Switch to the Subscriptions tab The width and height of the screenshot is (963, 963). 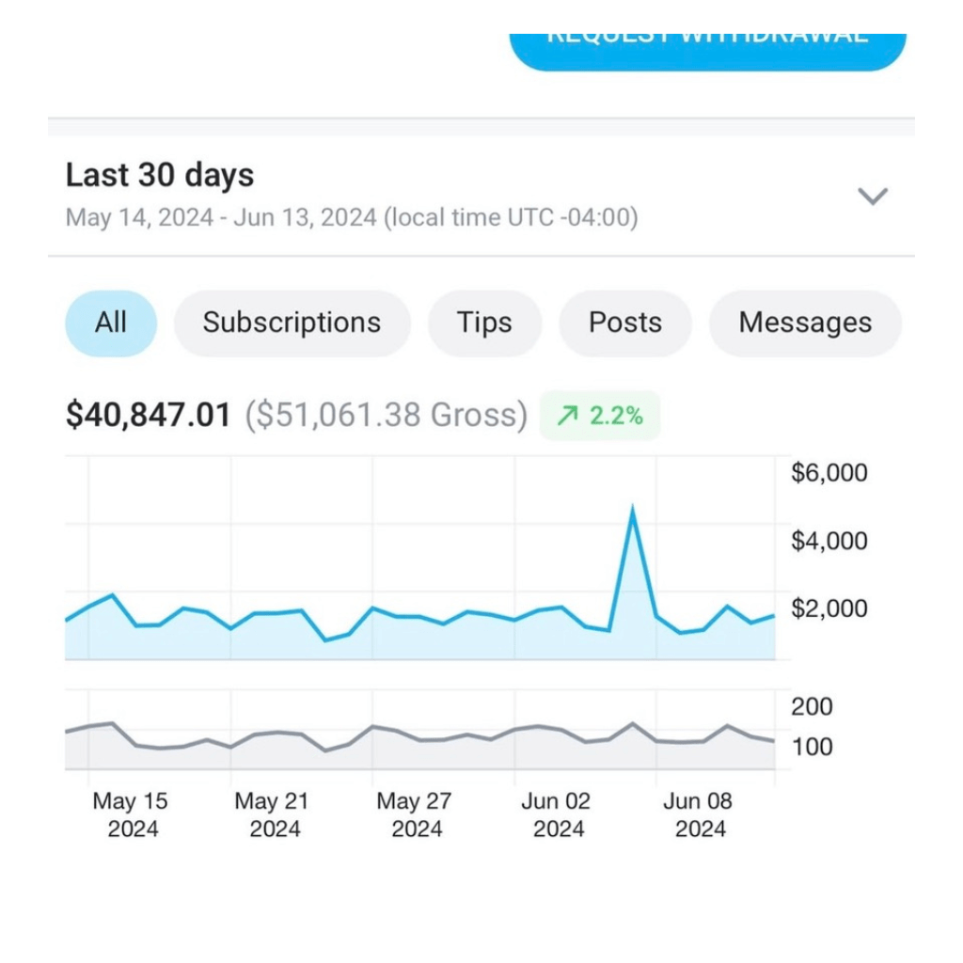click(x=292, y=324)
